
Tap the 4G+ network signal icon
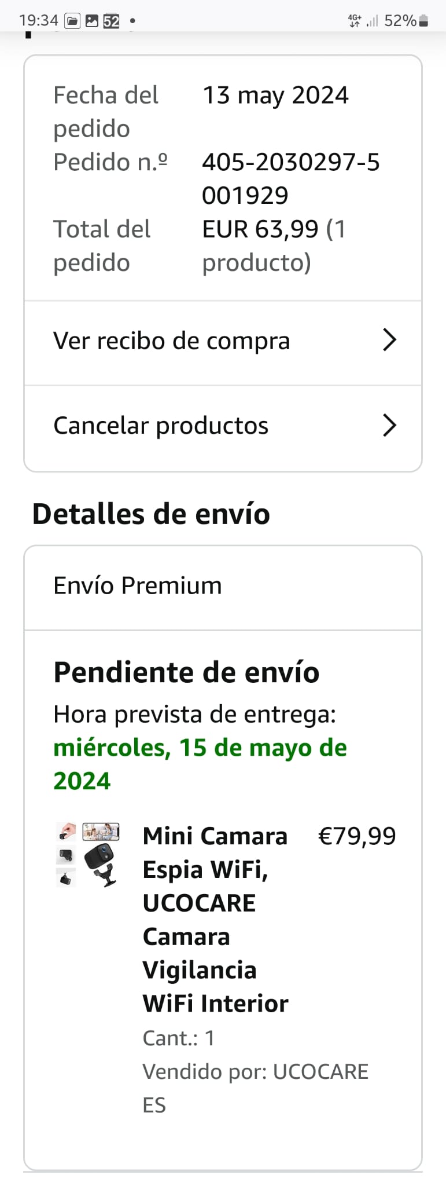click(x=355, y=21)
